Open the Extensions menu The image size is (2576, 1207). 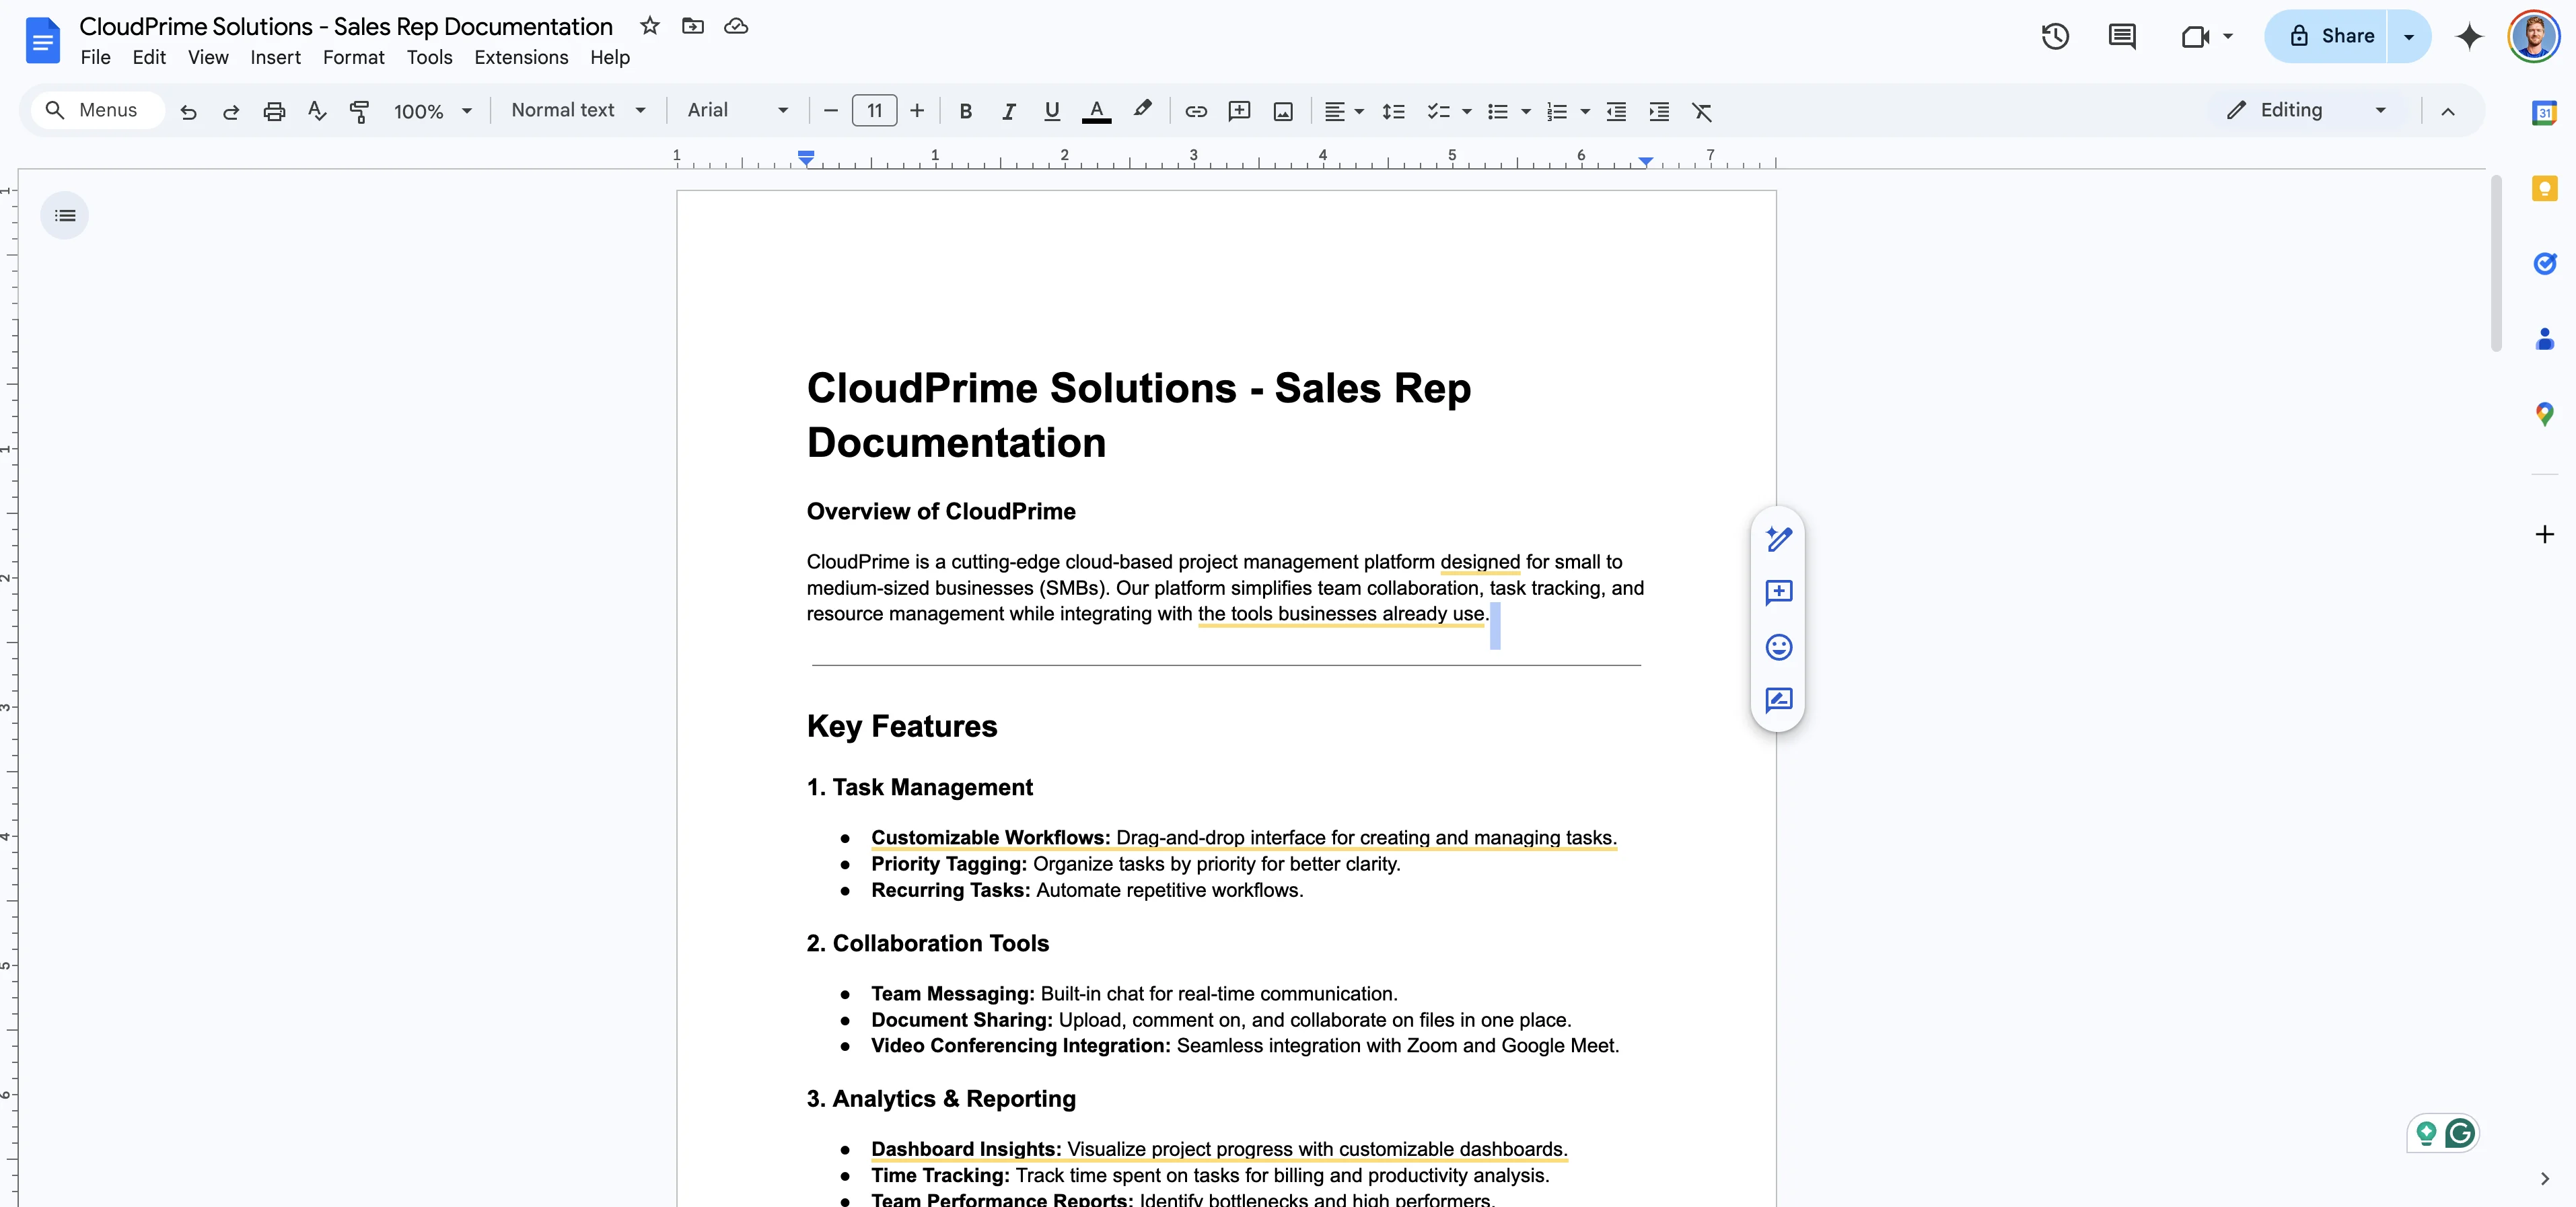click(520, 58)
